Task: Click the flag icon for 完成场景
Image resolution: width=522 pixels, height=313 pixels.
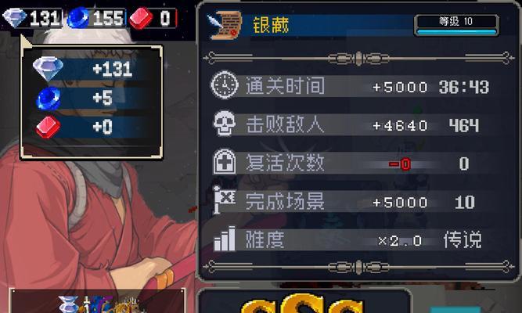Action: point(225,200)
